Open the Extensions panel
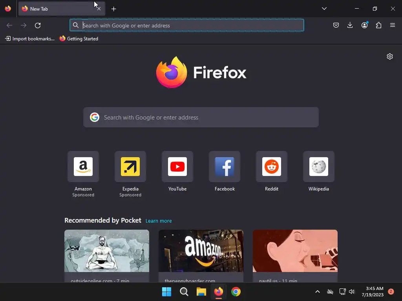The width and height of the screenshot is (402, 301). pyautogui.click(x=378, y=25)
